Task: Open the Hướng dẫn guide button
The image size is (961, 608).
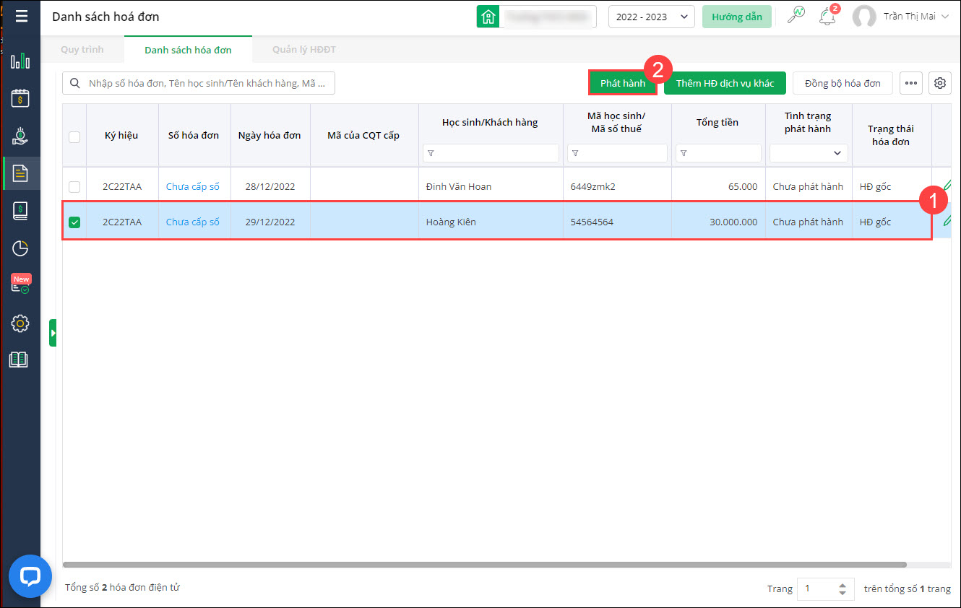Action: pyautogui.click(x=737, y=17)
